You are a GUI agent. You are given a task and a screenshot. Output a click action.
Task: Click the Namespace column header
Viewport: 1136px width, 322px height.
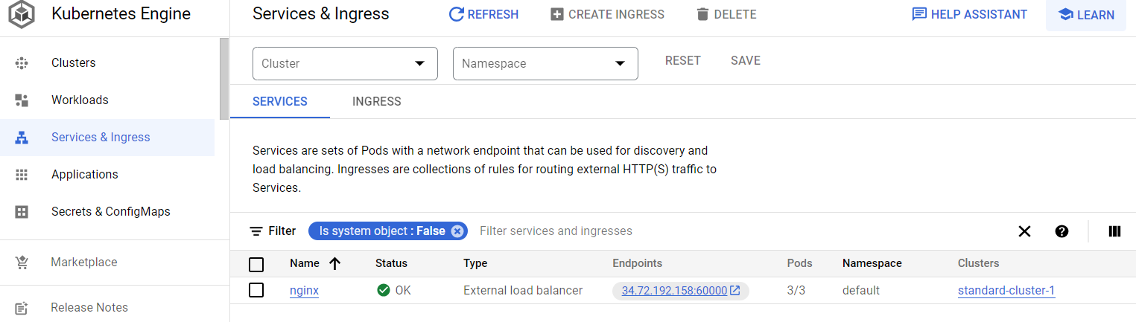[x=872, y=263]
